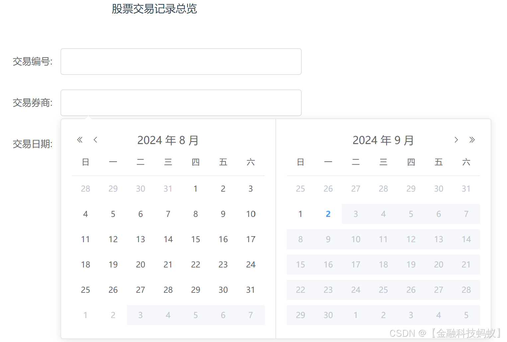Select August 26 date

coord(113,290)
